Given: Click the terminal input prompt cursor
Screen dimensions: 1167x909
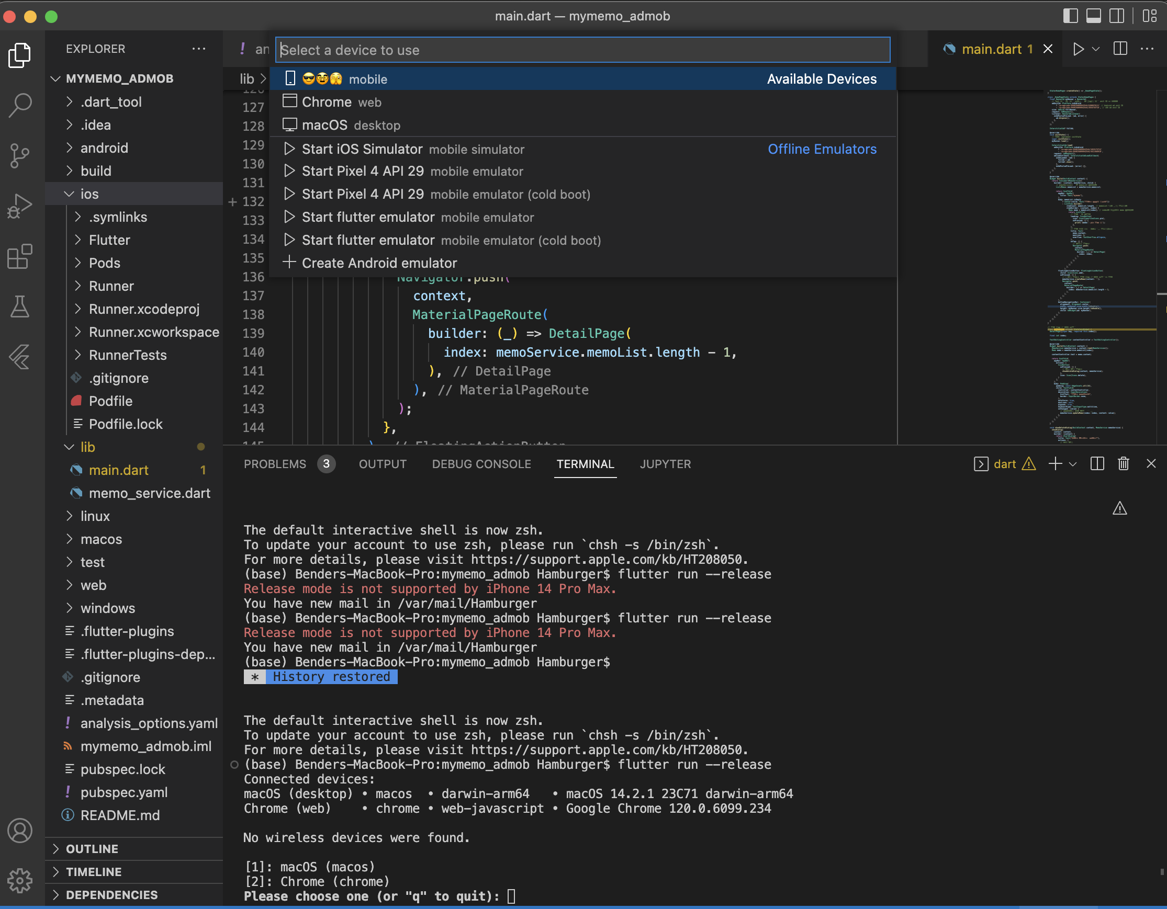Looking at the screenshot, I should (x=511, y=895).
